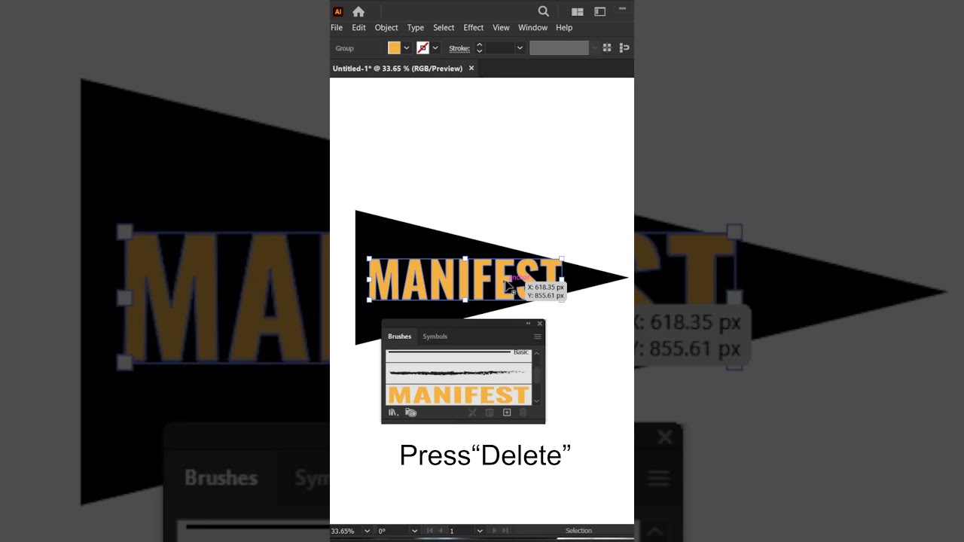Open the File menu

coord(337,28)
